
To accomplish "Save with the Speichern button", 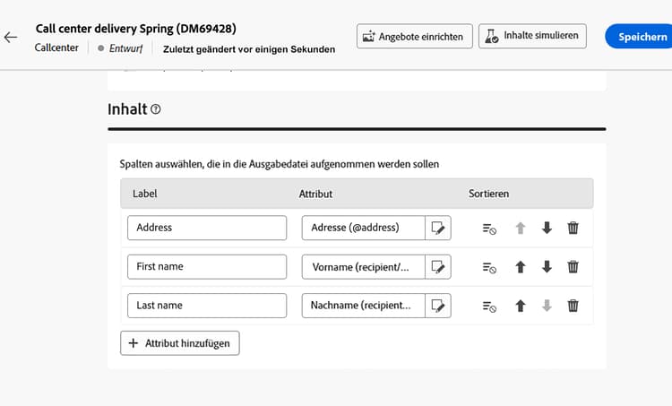I will click(x=641, y=37).
